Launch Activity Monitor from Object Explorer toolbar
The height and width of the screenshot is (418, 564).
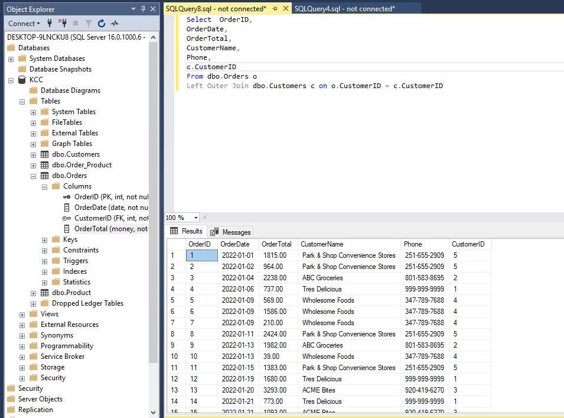(x=113, y=23)
